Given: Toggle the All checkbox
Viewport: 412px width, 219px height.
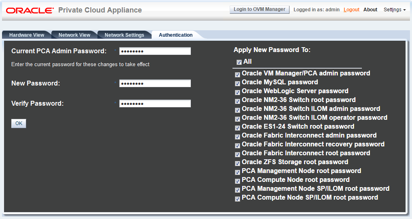Looking at the screenshot, I should click(x=239, y=62).
